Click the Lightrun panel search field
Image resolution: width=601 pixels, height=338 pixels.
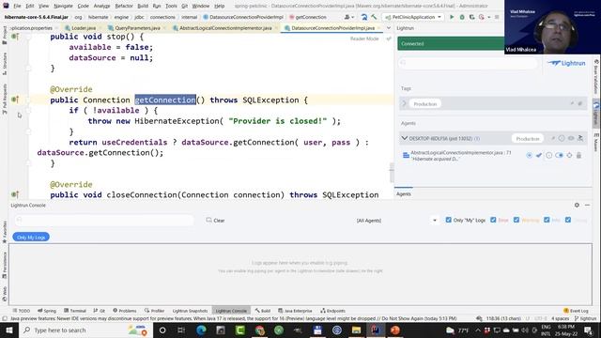coord(468,63)
